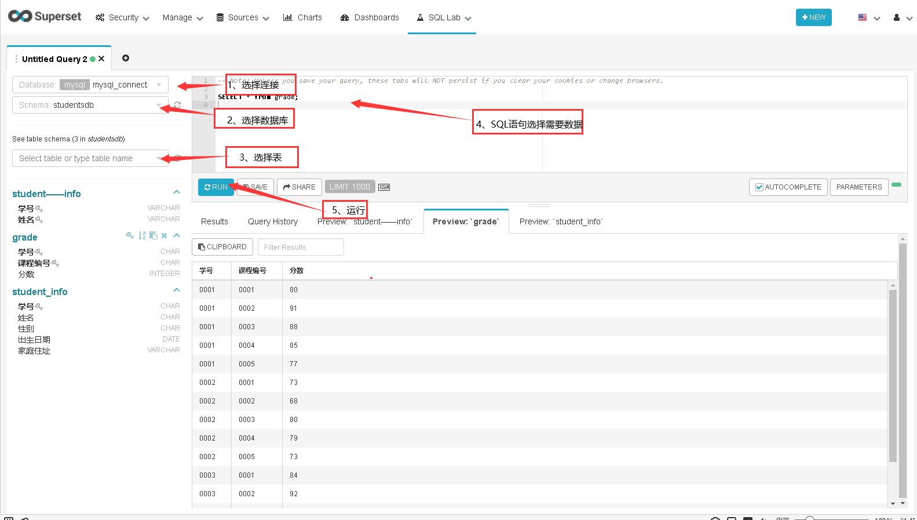Screen dimensions: 917x520
Task: Refresh the schema list icon
Action: [x=177, y=105]
